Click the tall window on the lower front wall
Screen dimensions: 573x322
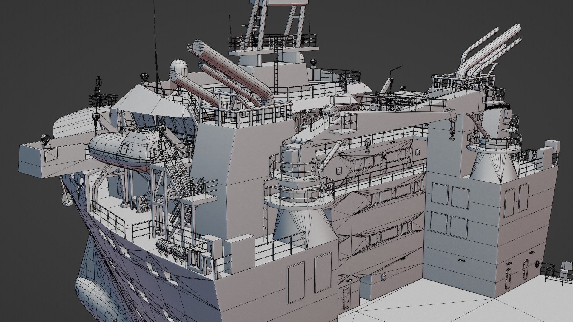point(296,282)
